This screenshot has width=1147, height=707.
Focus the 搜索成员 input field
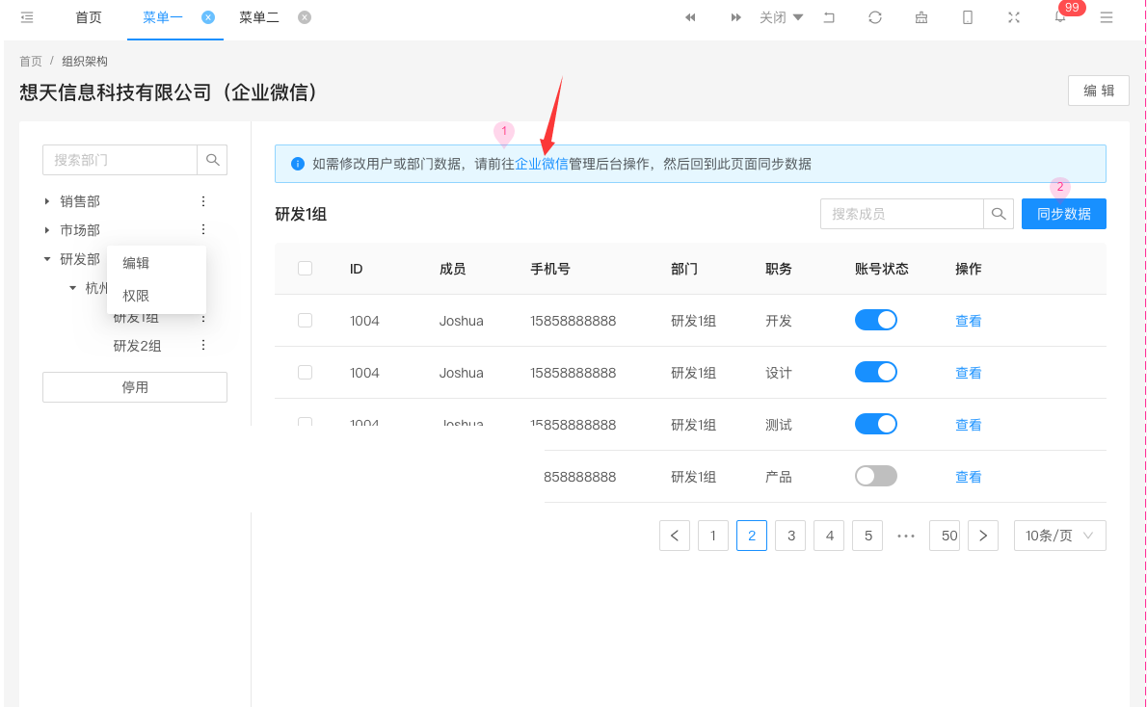(902, 214)
